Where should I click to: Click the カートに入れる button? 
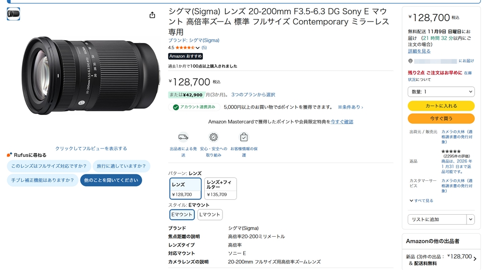click(x=441, y=106)
